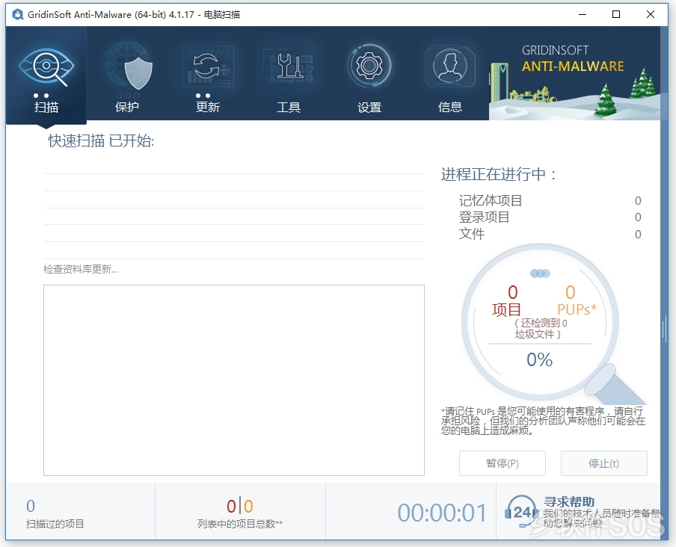Click the 记忆体项目 row

[550, 201]
